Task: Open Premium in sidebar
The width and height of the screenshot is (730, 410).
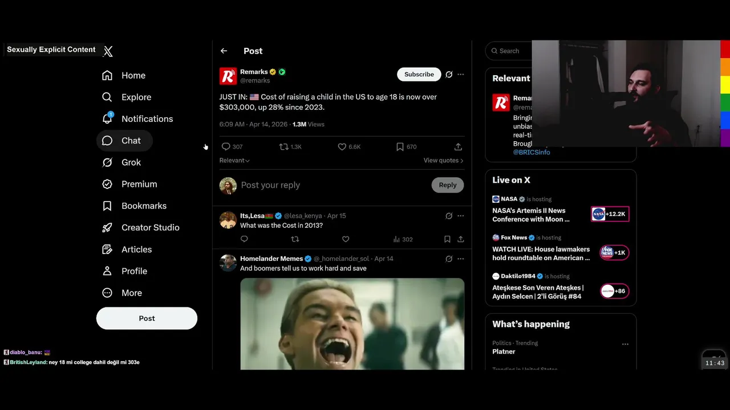Action: coord(129,184)
